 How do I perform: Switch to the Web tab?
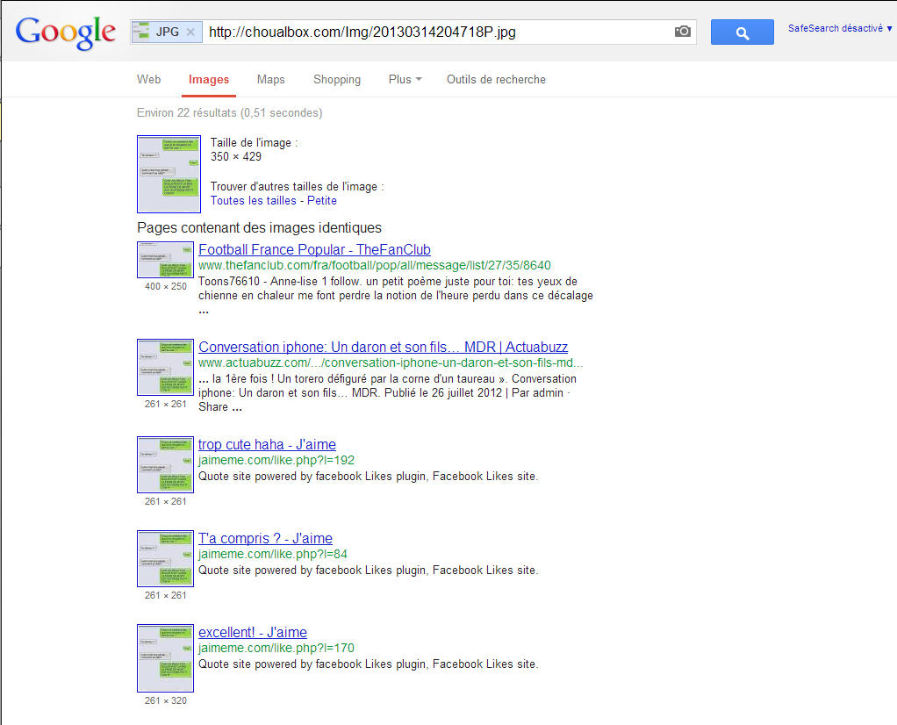click(x=148, y=79)
